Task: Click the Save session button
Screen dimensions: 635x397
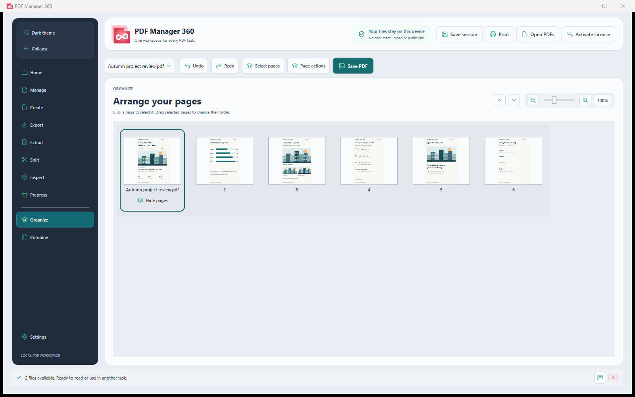Action: pyautogui.click(x=460, y=35)
